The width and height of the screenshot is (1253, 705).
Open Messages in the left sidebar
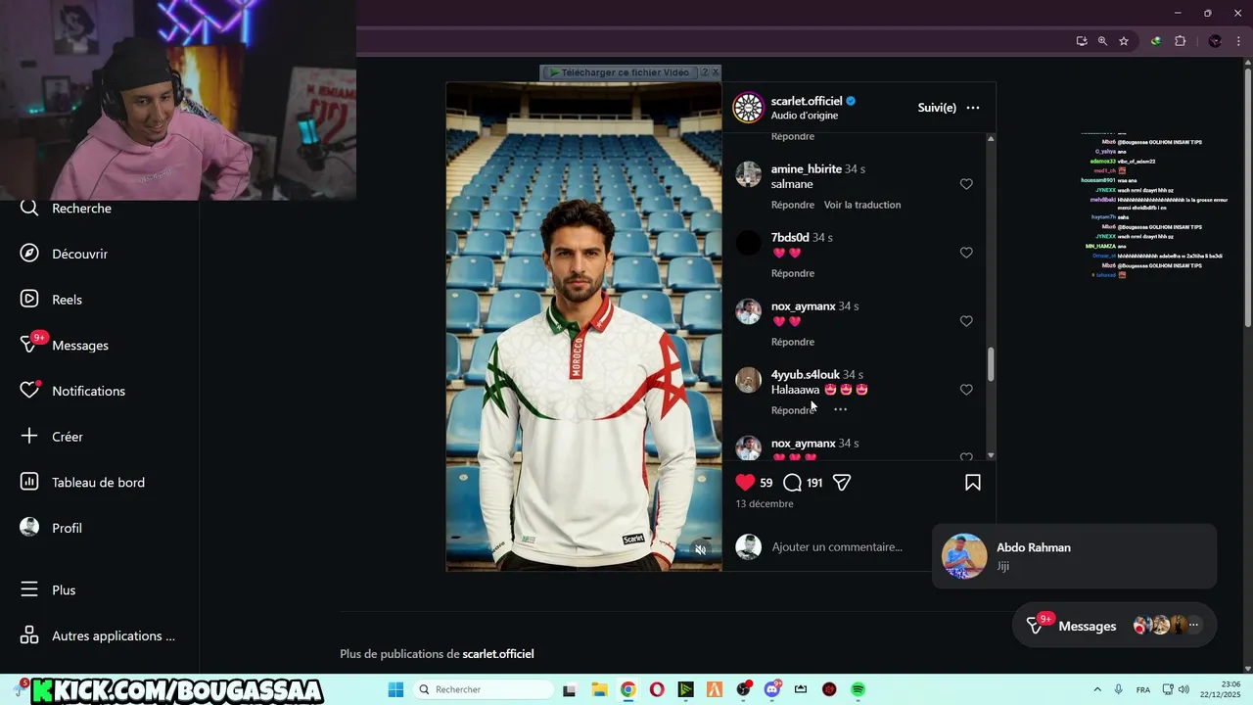pos(65,345)
